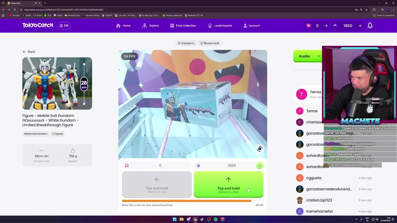Viewport: 397px width, 223px height.
Task: Open the Gundam figure product image
Action: point(57,83)
